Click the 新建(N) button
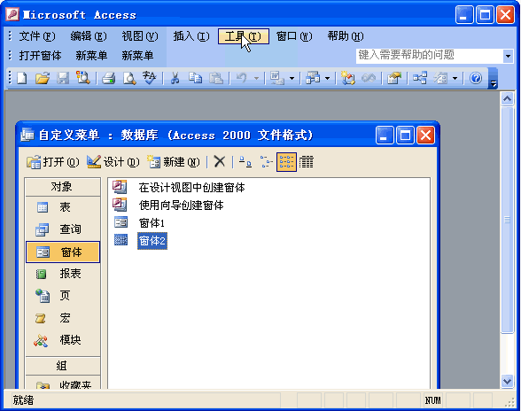Screen dimensions: 521x411 pyautogui.click(x=174, y=162)
